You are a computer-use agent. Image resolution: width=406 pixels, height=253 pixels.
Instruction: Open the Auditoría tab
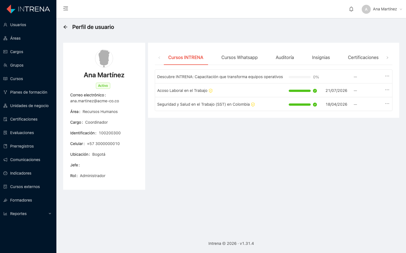pyautogui.click(x=285, y=57)
